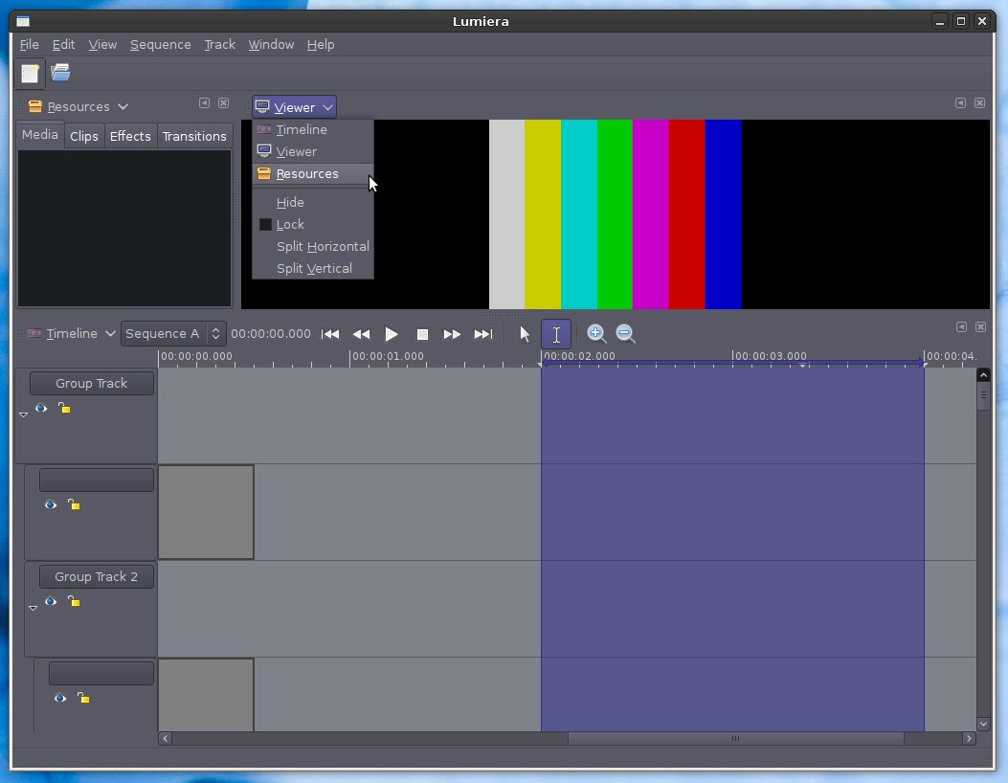Image resolution: width=1008 pixels, height=783 pixels.
Task: Switch to the Effects tab
Action: tap(130, 136)
